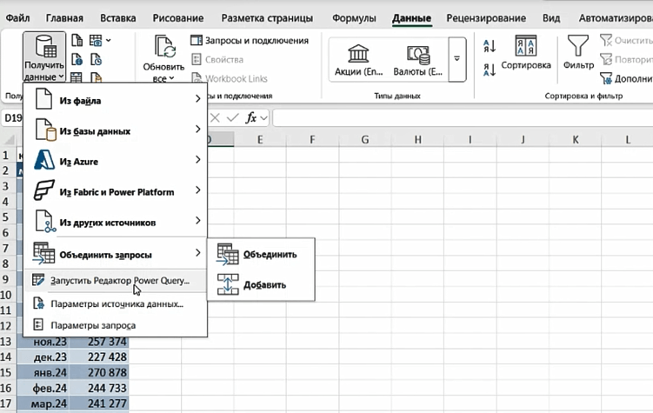This screenshot has width=653, height=413.
Task: Expand the data types gallery more arrow
Action: coord(456,59)
